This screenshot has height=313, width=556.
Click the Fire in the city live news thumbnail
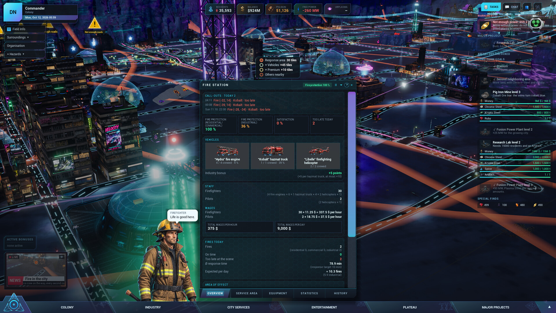tap(36, 270)
